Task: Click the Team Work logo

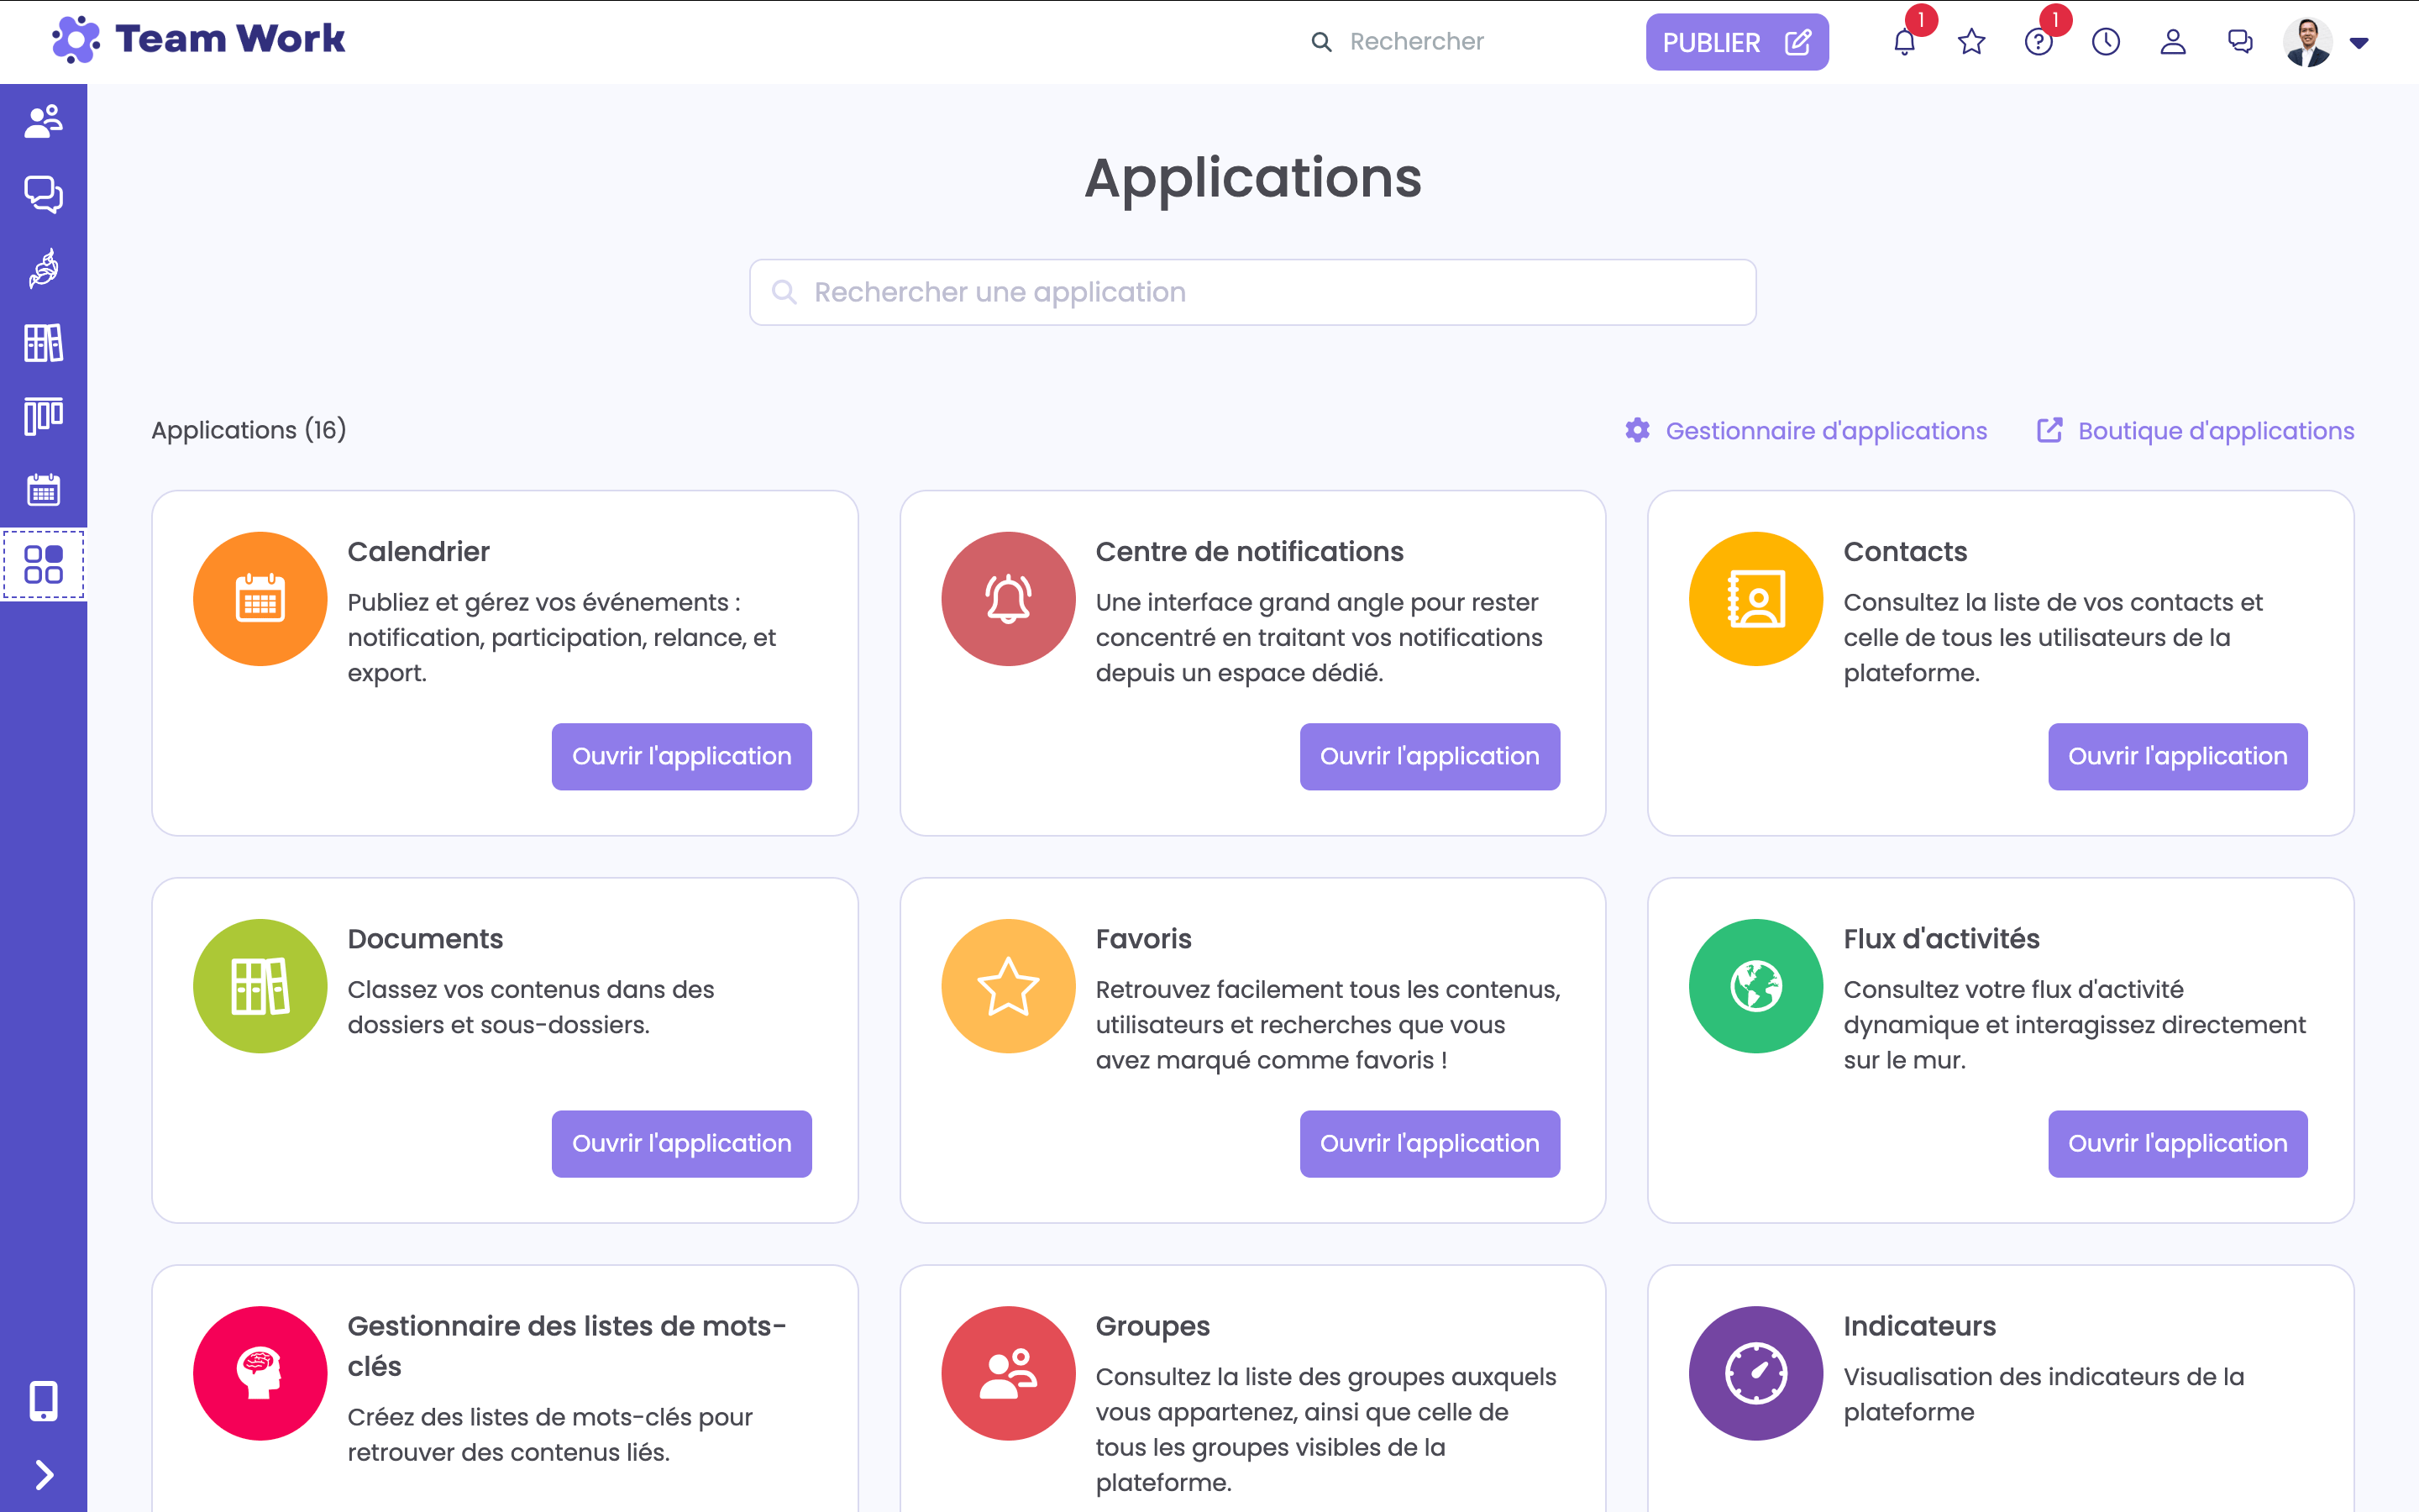Action: (198, 40)
